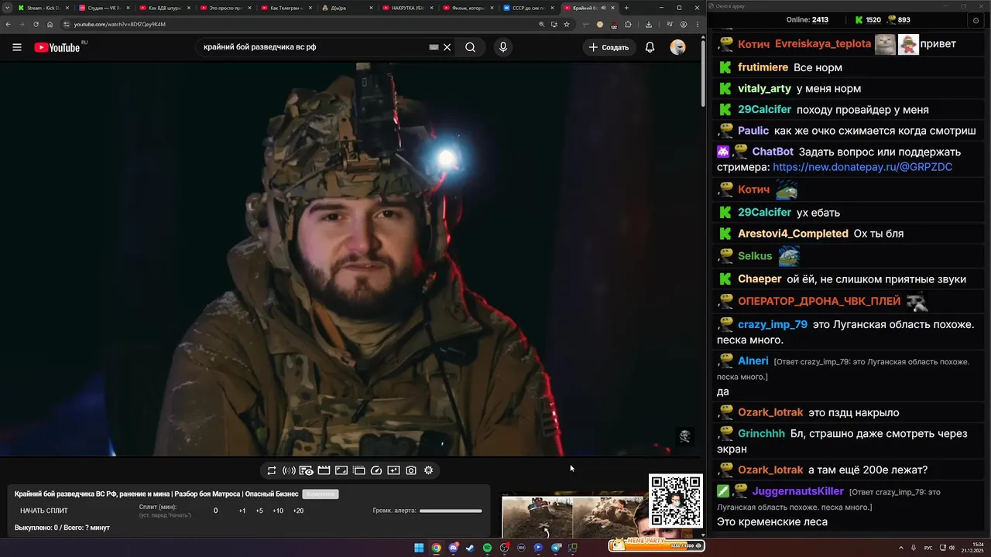Run search with magnifier button
The image size is (991, 557).
(470, 47)
